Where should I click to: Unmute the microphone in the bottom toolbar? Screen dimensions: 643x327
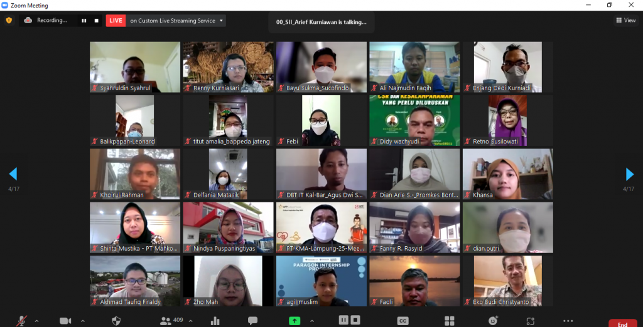coord(23,321)
